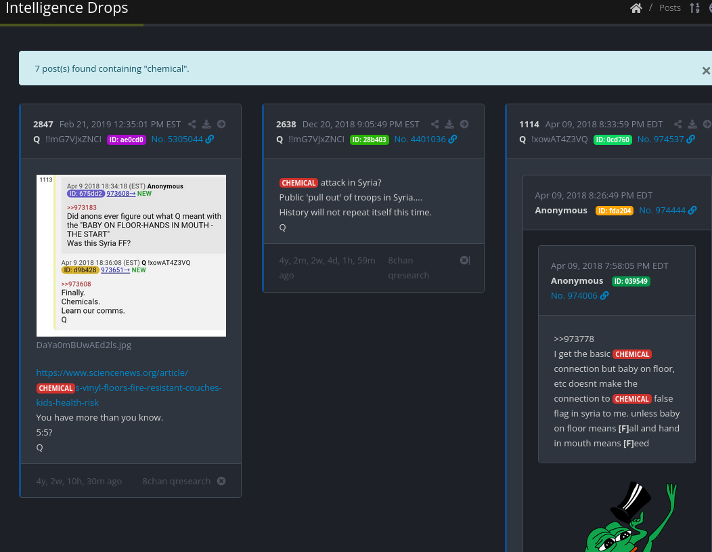
Task: Dismiss the "7 post(s) found" alert
Action: pyautogui.click(x=706, y=70)
